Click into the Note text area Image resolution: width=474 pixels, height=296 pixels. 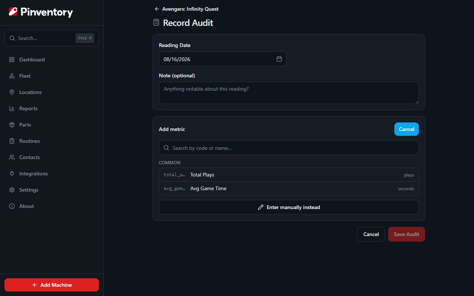(x=289, y=93)
